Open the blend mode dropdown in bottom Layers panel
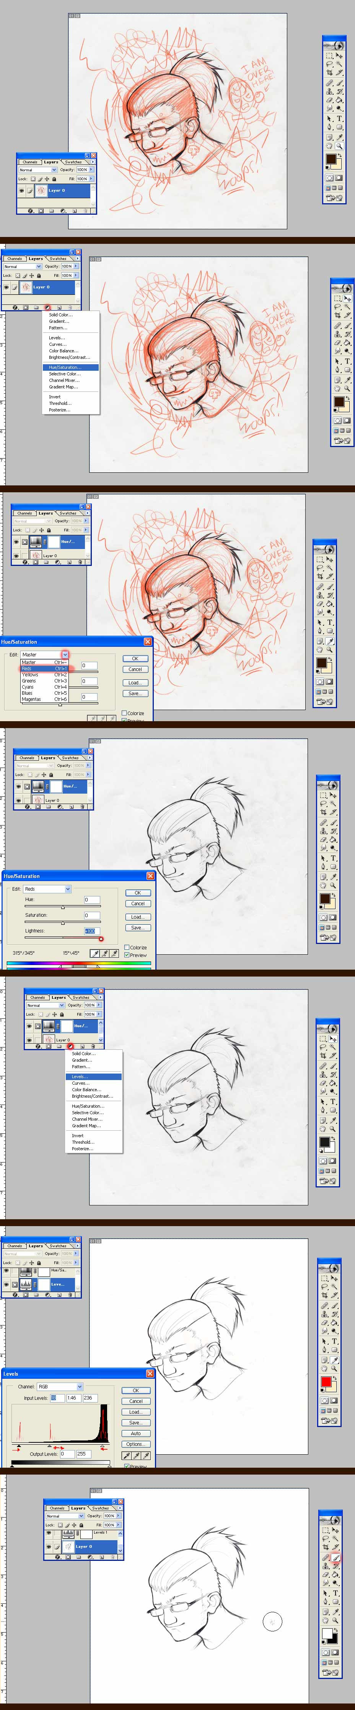 click(81, 1516)
